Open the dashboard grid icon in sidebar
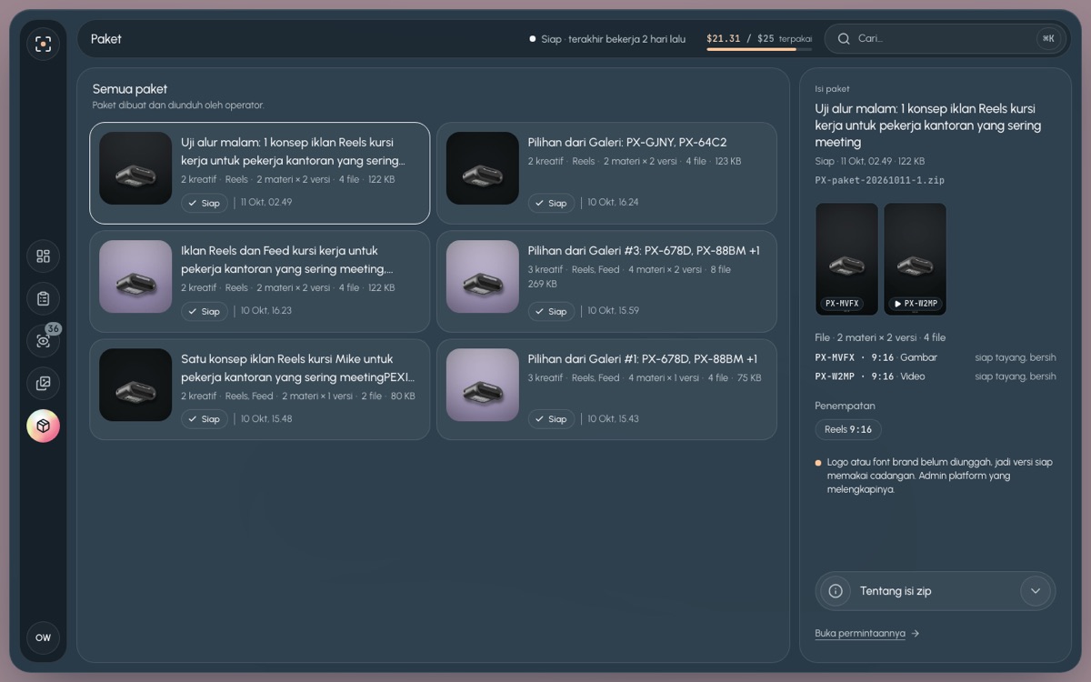The height and width of the screenshot is (682, 1091). (43, 256)
